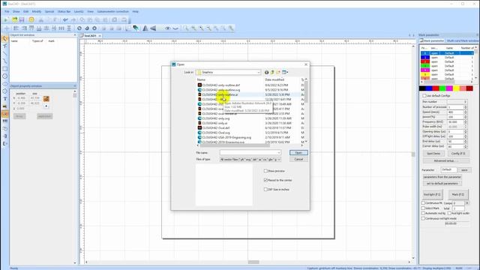The height and width of the screenshot is (270, 480).
Task: Click the vector file import tool (highlighted orange)
Action: 5,114
